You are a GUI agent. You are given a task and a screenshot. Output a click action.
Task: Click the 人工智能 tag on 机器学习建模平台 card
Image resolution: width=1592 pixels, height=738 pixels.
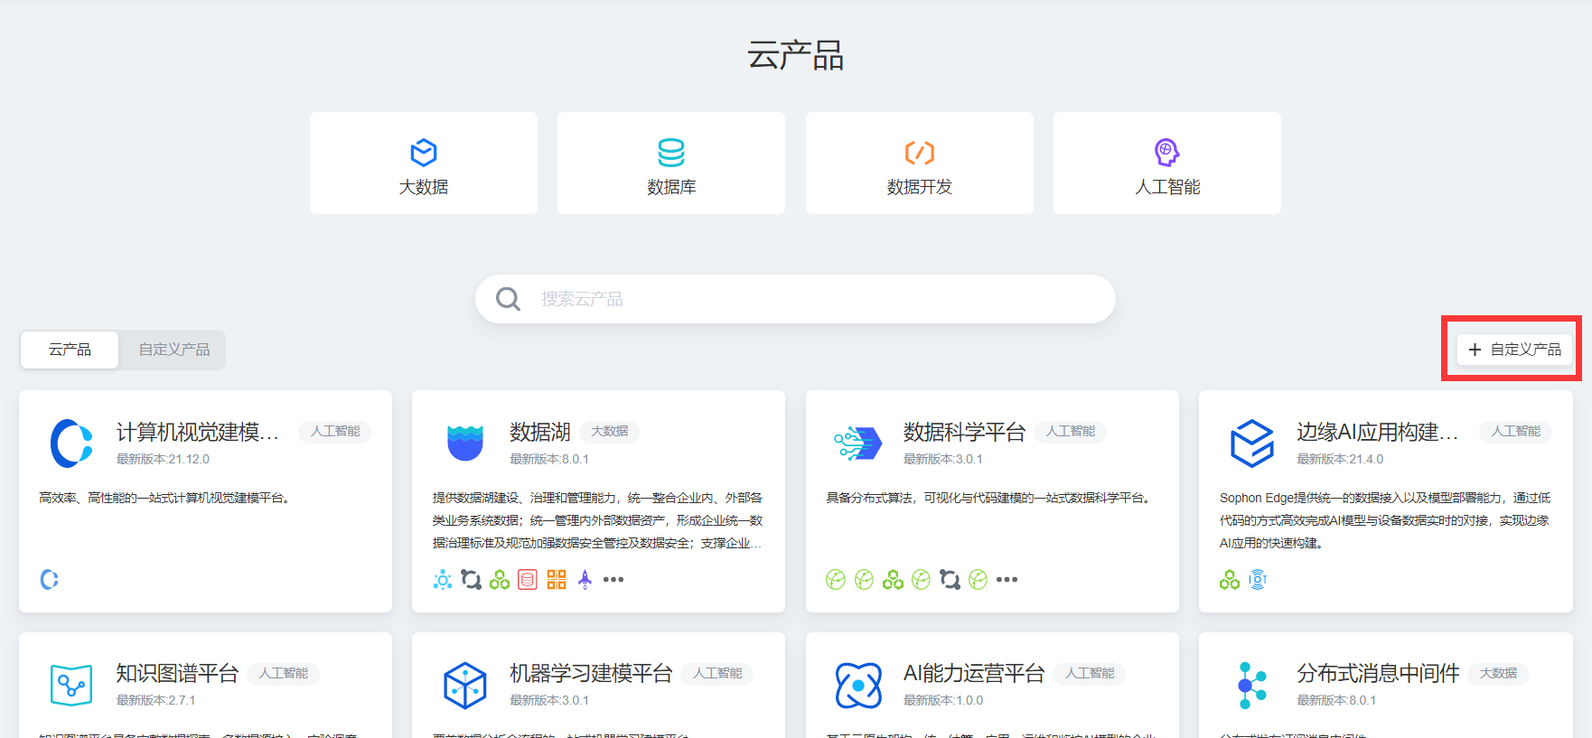pos(717,673)
